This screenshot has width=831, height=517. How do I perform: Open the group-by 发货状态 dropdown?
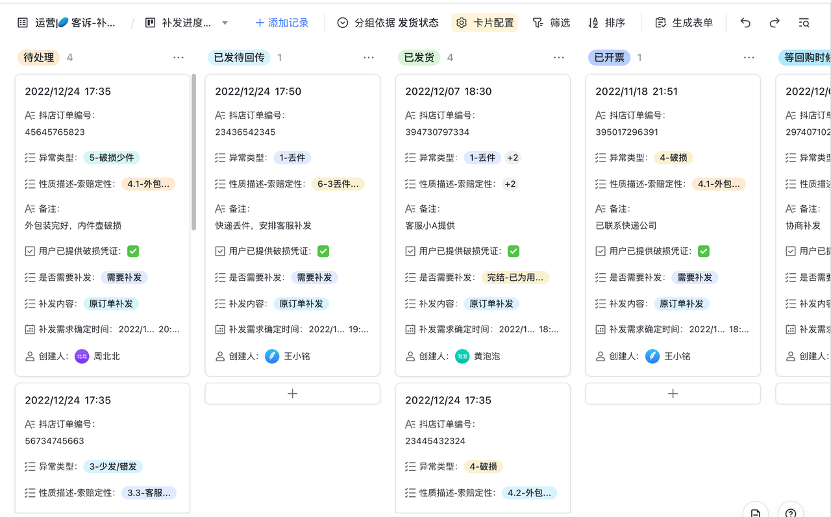tap(388, 23)
